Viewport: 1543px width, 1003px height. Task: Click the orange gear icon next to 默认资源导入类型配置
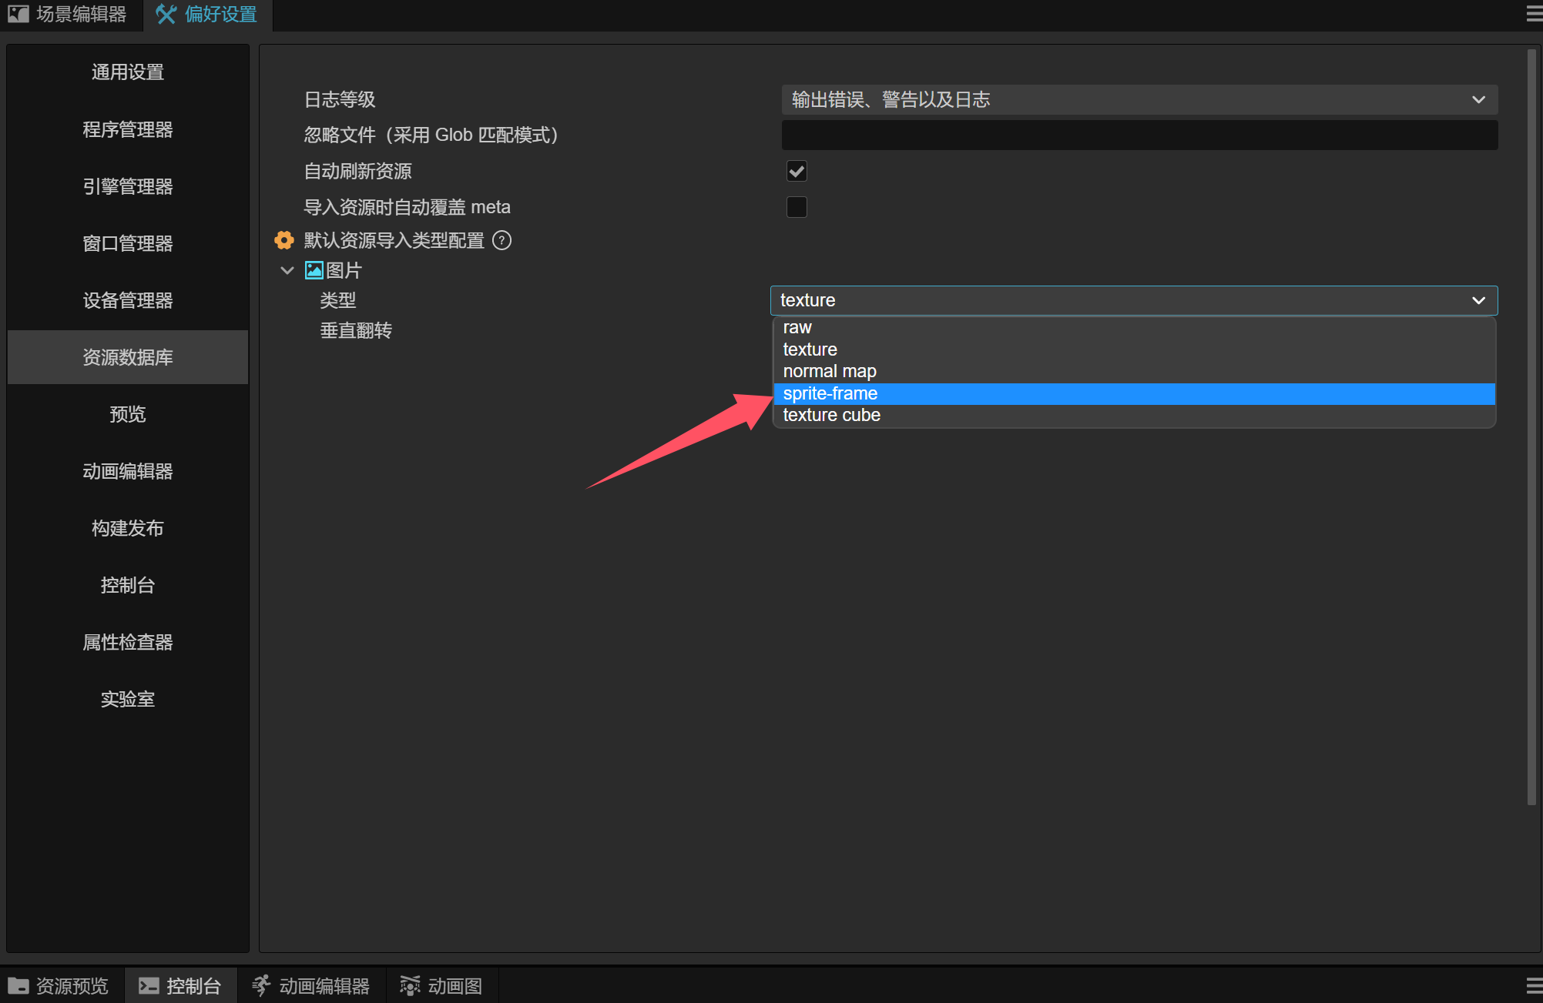[x=284, y=240]
